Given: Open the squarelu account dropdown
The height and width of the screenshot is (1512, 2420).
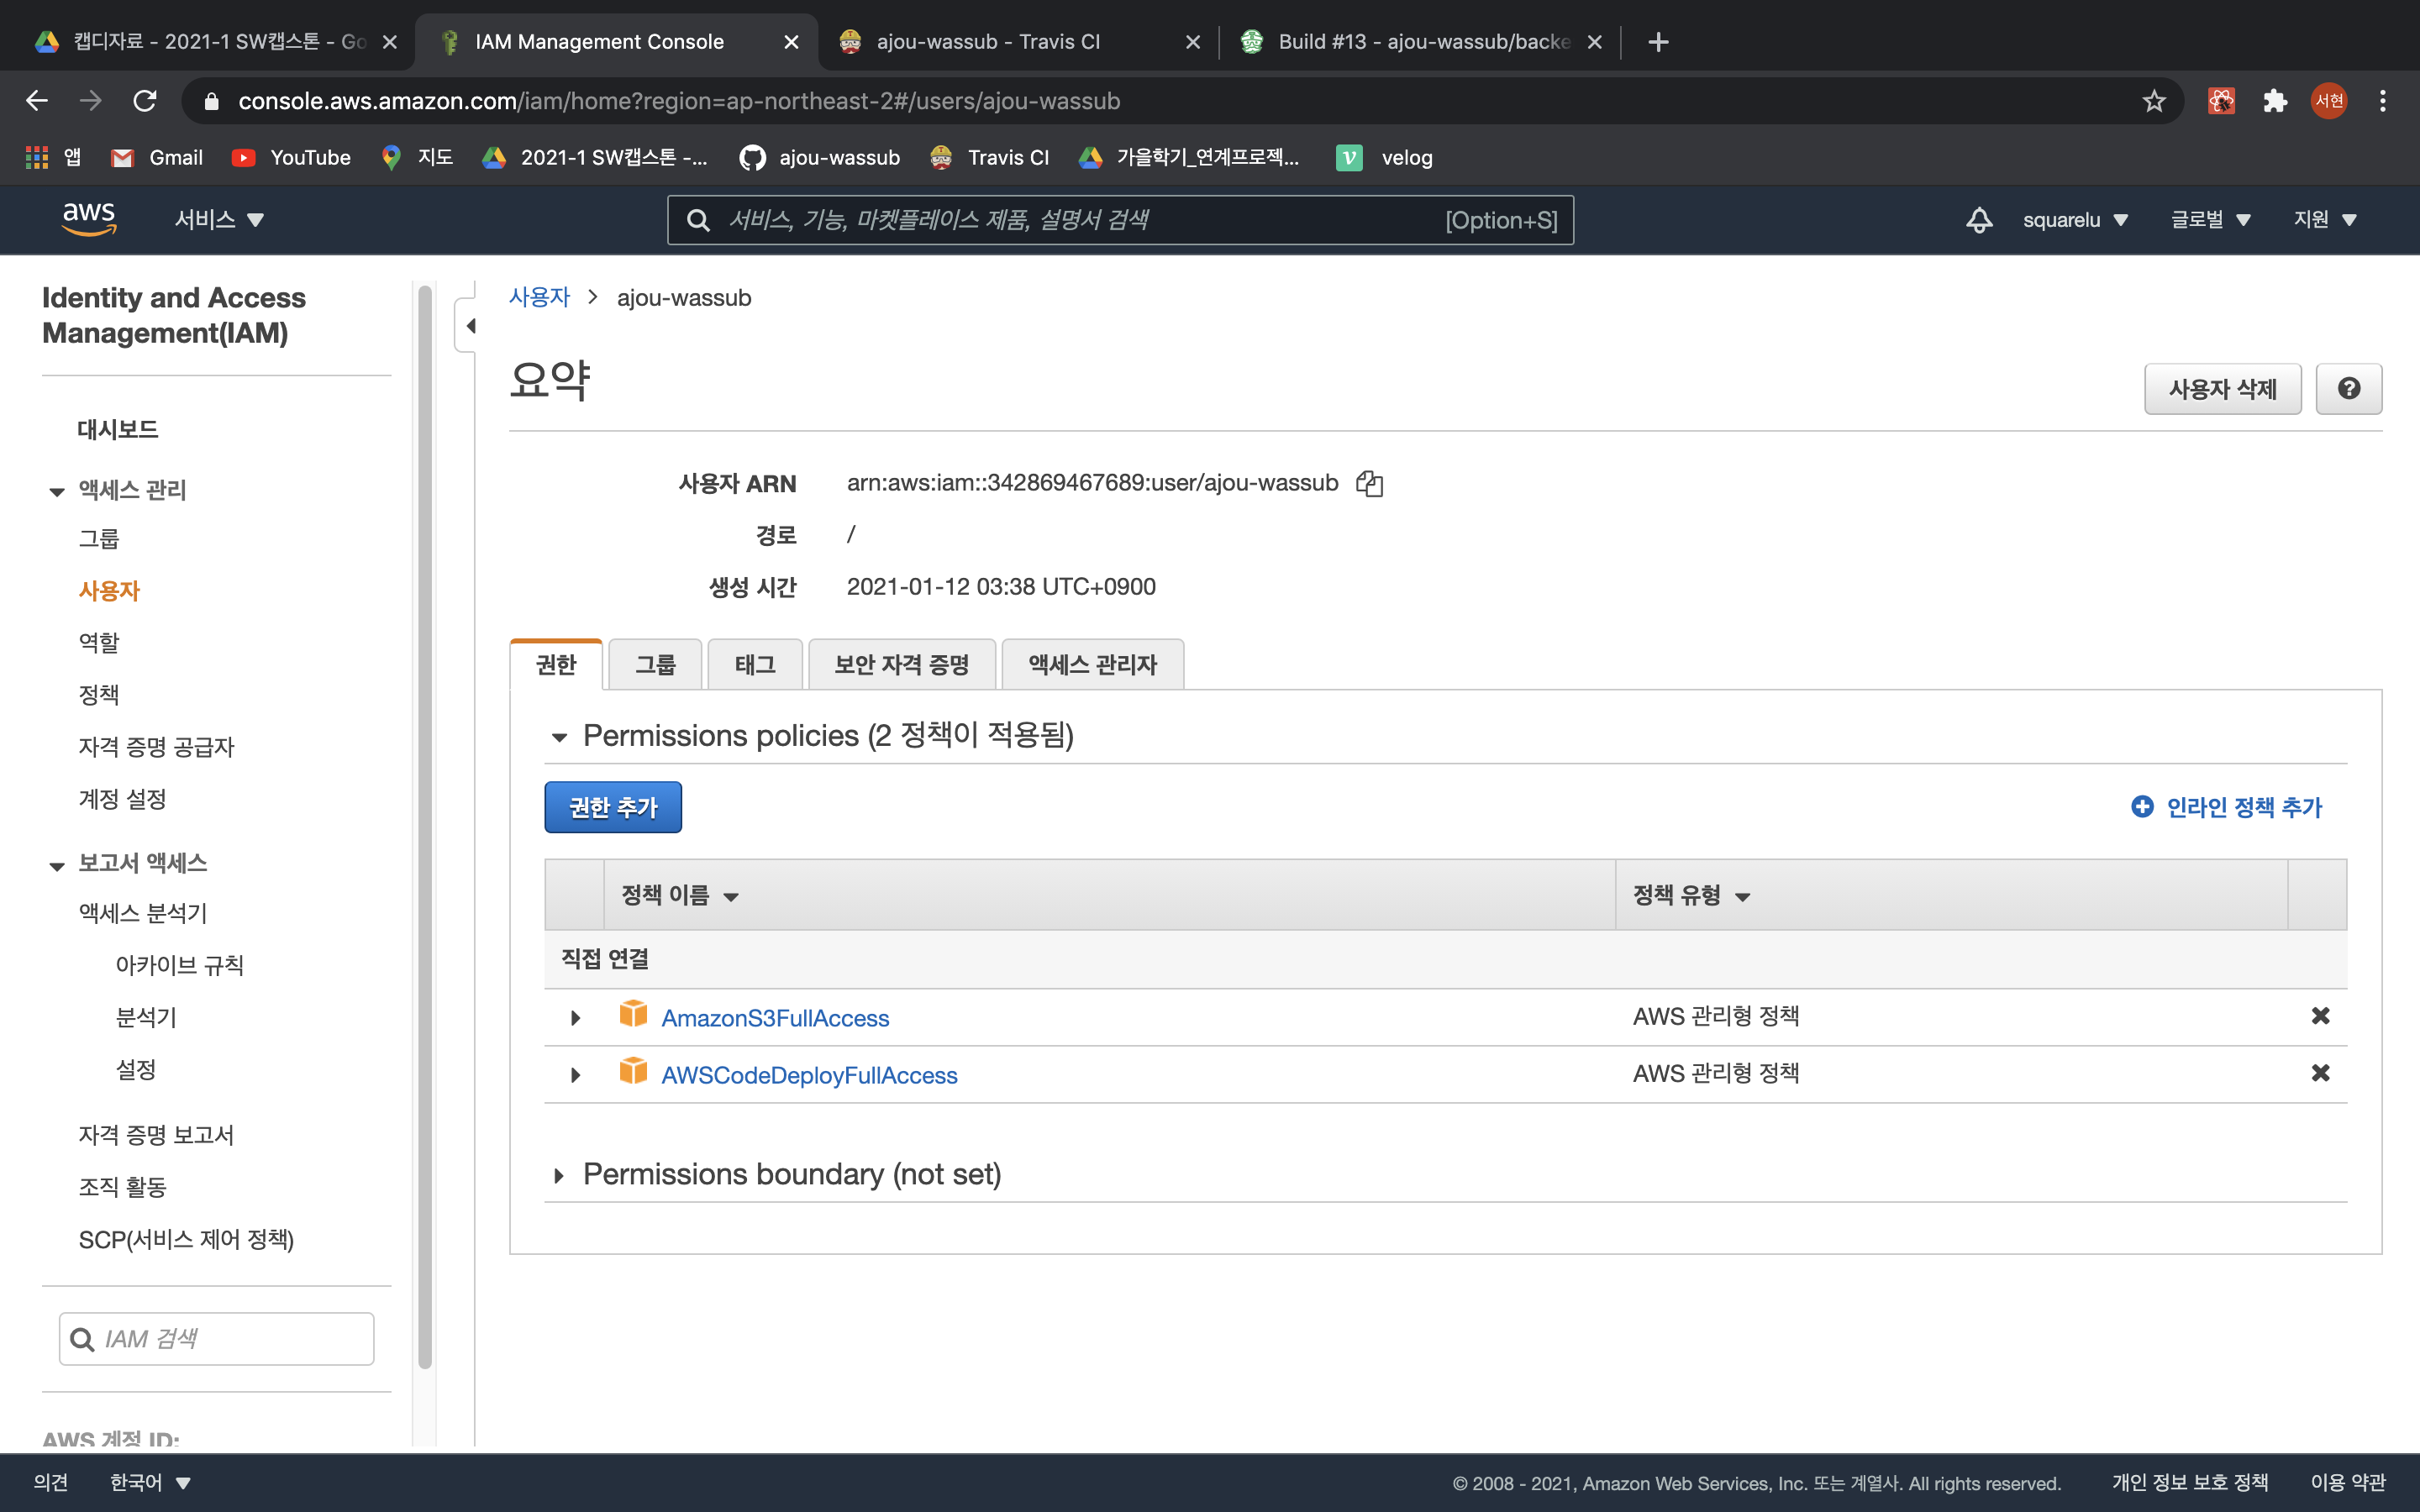Looking at the screenshot, I should [x=2075, y=220].
